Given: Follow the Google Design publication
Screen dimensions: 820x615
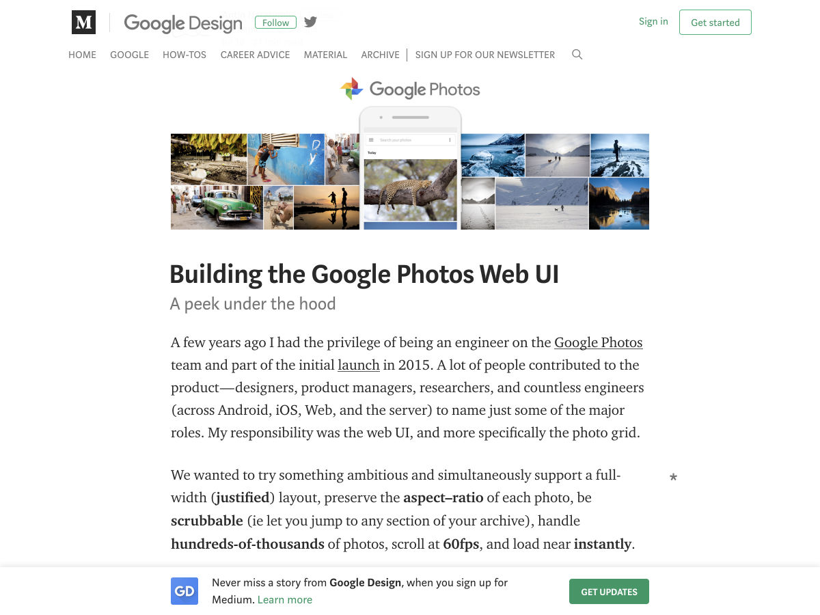Looking at the screenshot, I should [275, 23].
